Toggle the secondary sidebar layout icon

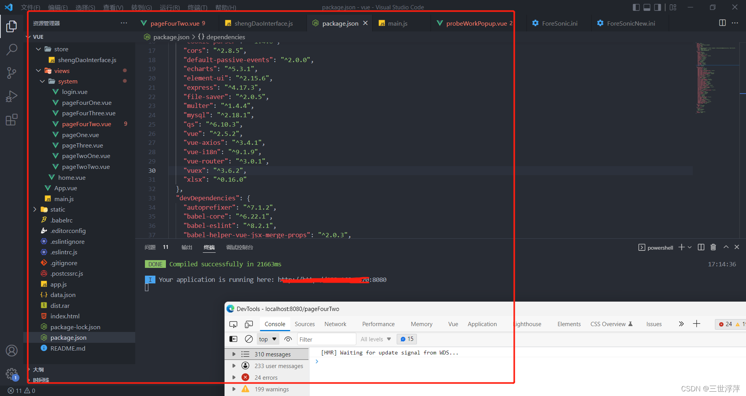tap(657, 7)
